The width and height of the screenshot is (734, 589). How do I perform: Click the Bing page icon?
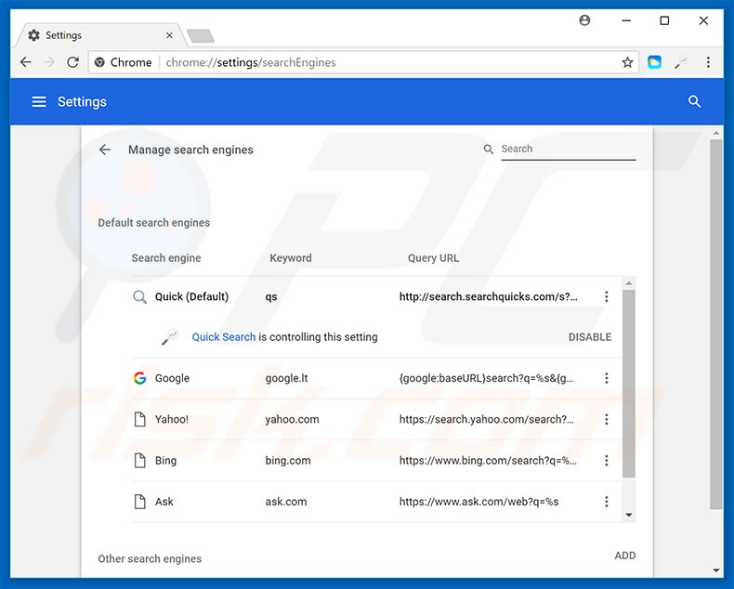[x=139, y=460]
